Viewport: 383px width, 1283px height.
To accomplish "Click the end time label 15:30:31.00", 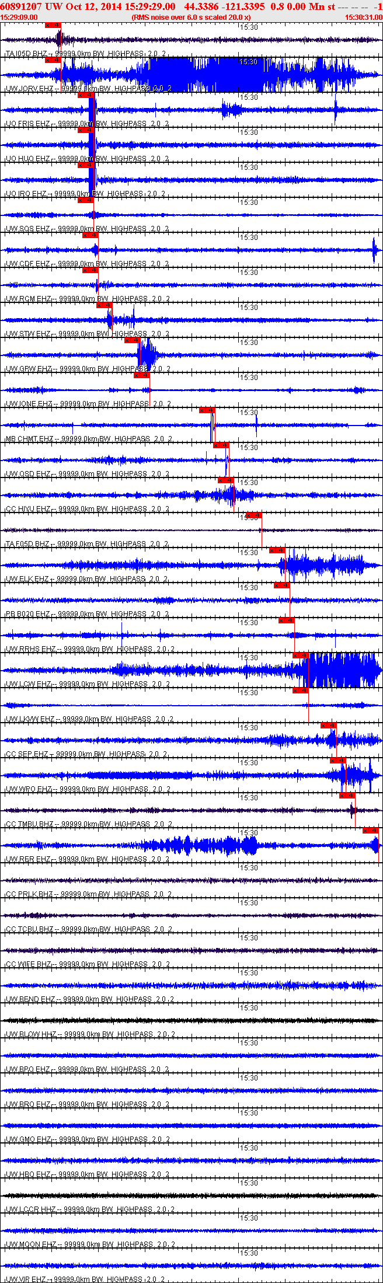I will click(x=364, y=18).
